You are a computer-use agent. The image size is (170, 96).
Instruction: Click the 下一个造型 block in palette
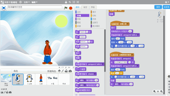(80, 69)
